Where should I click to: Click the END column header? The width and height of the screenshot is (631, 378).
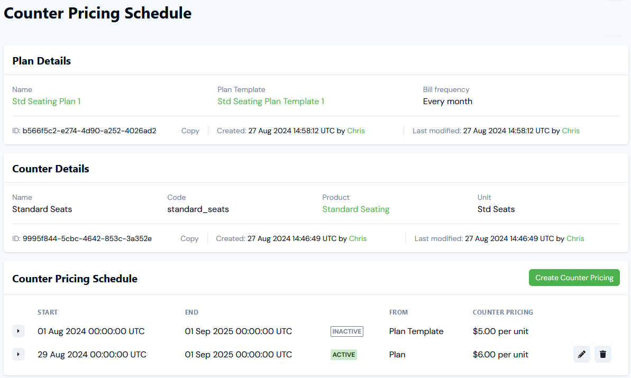point(191,312)
